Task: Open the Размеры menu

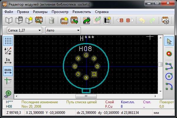Action: pos(40,12)
